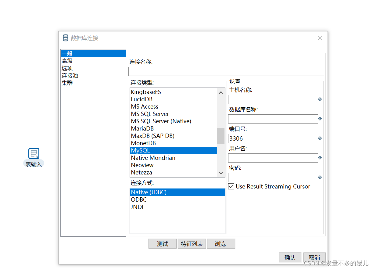
Task: Click the variable ($) icon beside 主机名称 field
Action: [321, 99]
